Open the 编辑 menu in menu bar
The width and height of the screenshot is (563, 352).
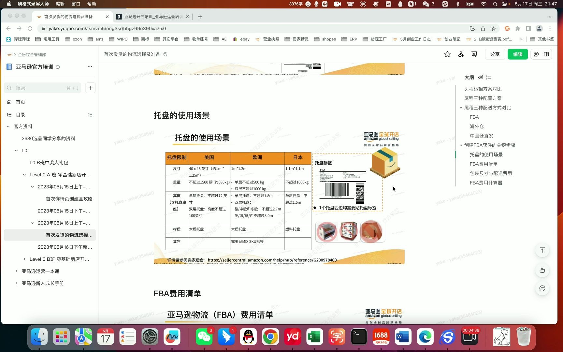pos(60,4)
